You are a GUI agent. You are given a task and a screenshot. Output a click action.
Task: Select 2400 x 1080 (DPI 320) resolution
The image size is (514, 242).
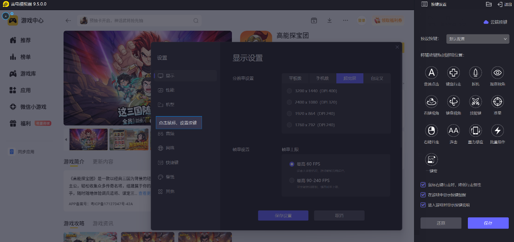[x=289, y=102]
